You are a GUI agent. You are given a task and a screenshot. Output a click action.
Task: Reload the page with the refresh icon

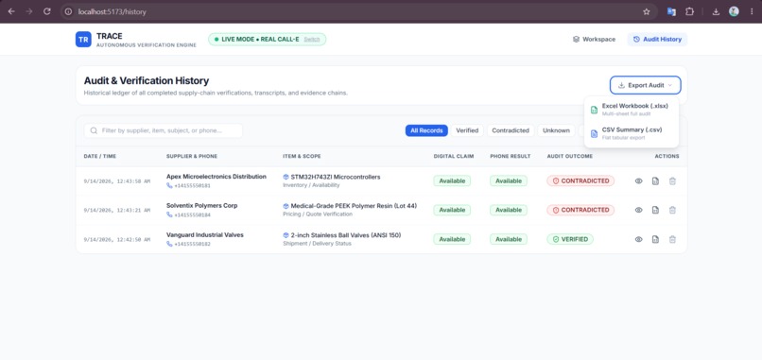click(47, 11)
